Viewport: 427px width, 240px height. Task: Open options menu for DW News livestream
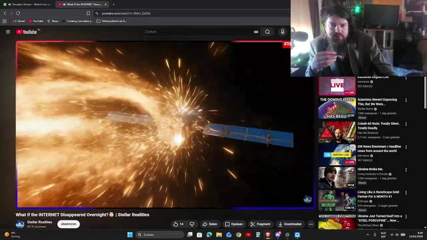(x=406, y=147)
